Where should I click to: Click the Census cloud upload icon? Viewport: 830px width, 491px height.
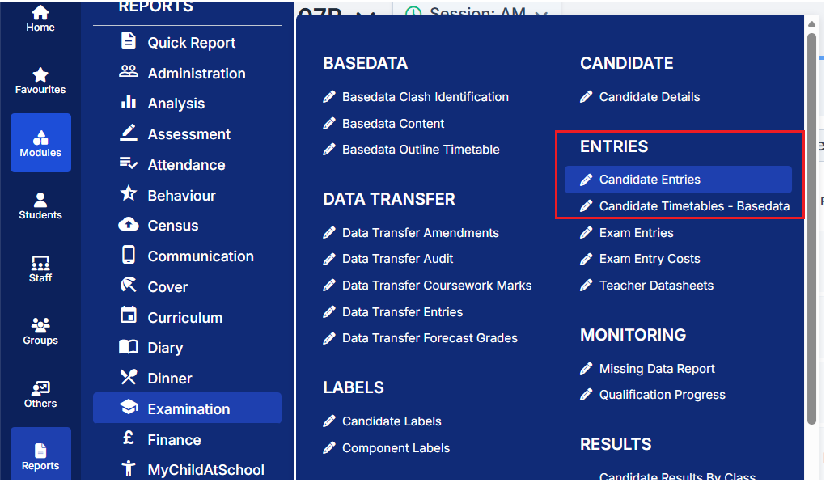click(x=129, y=226)
